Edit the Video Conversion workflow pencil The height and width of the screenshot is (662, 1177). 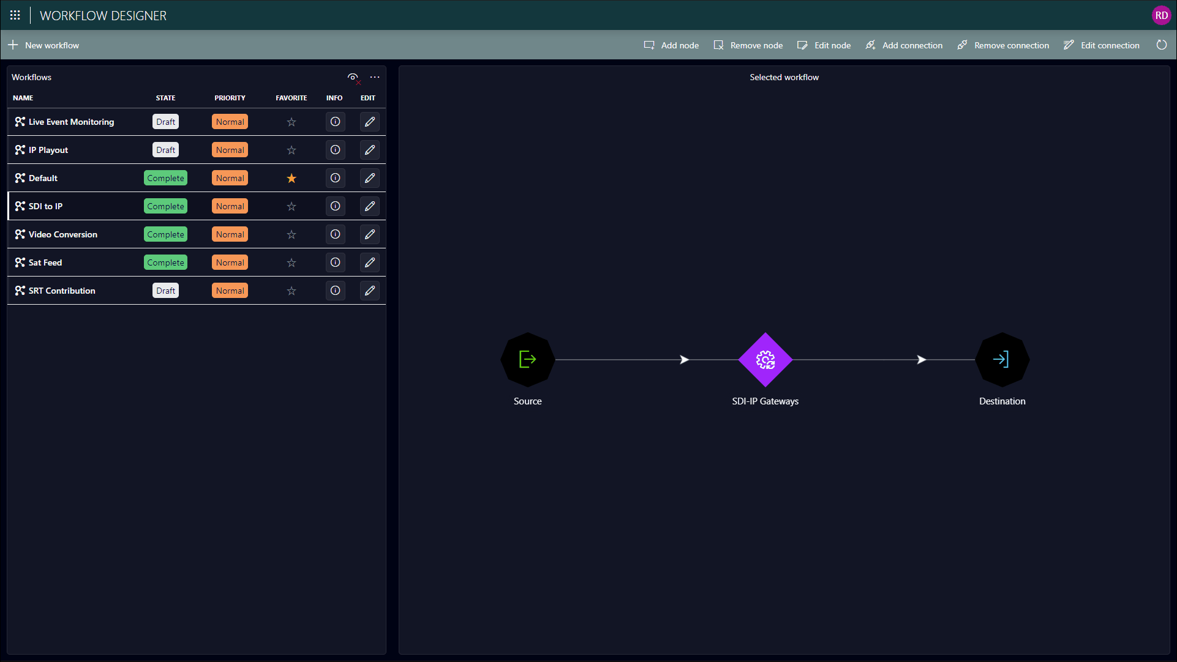(369, 234)
